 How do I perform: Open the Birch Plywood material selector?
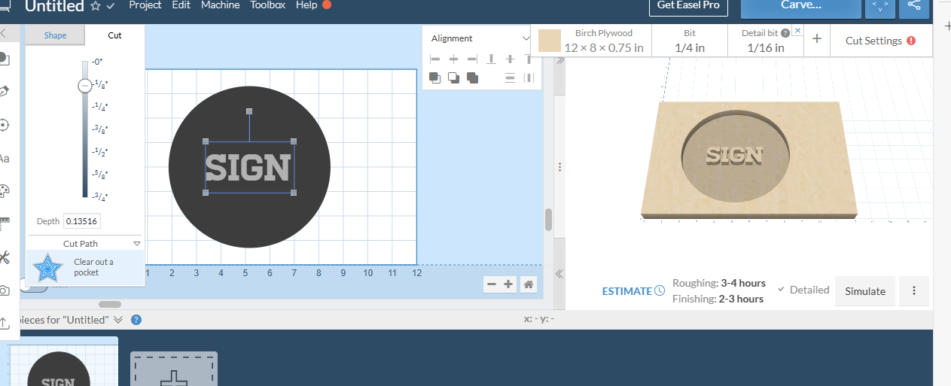[591, 41]
